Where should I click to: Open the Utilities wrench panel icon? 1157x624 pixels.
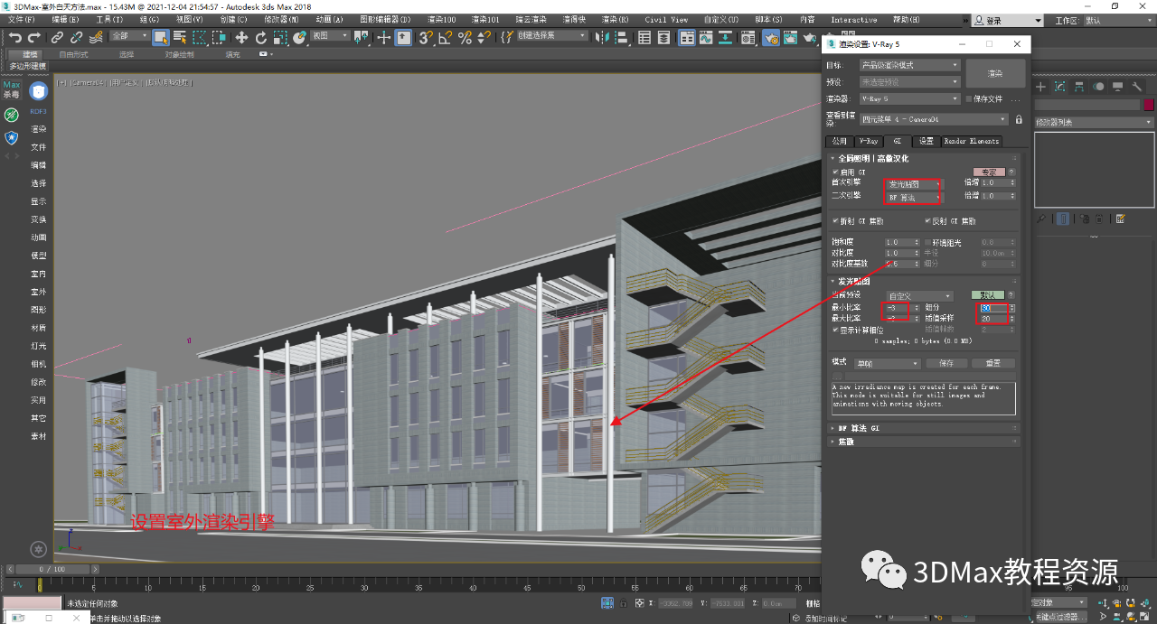[1137, 87]
